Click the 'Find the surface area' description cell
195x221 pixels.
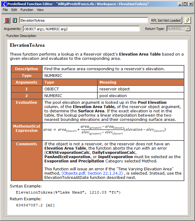tap(113, 69)
